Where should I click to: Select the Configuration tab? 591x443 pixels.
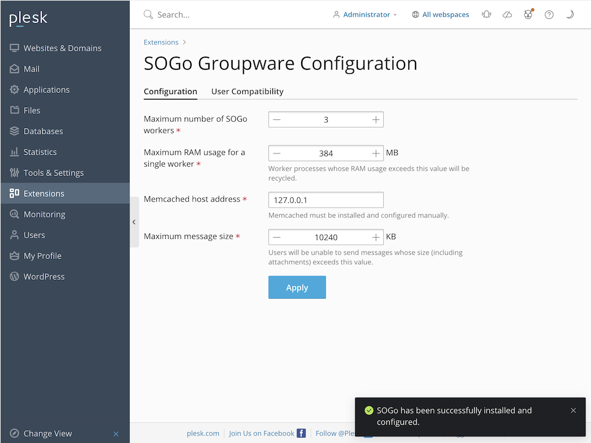(x=170, y=91)
